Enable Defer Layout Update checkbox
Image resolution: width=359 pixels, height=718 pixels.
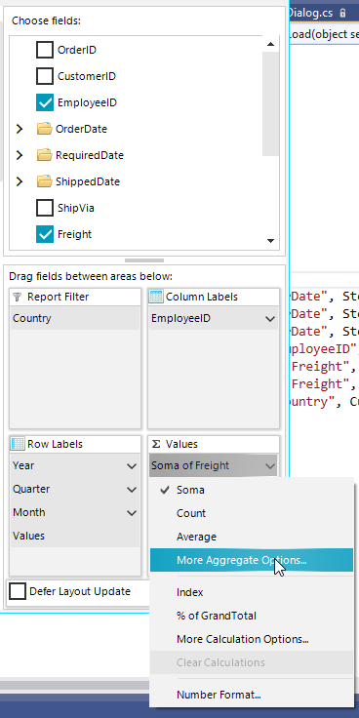point(18,591)
